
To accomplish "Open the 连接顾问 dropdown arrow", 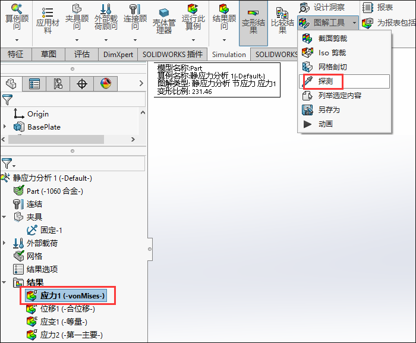I will [135, 40].
